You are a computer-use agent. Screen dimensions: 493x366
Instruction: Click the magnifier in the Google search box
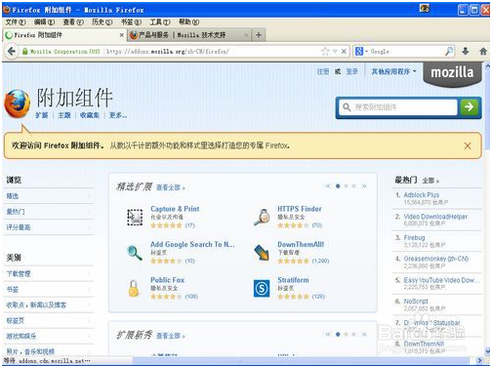pos(449,51)
